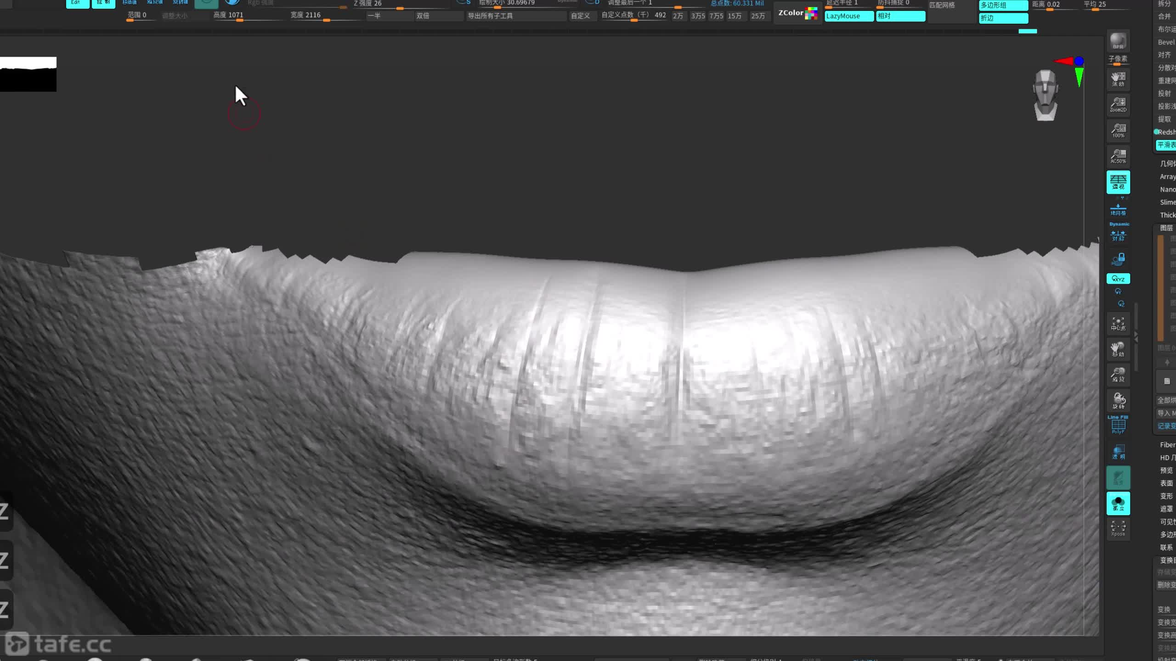1176x661 pixels.
Task: Select the 滚动 scroll canvas icon
Action: pos(1118,79)
